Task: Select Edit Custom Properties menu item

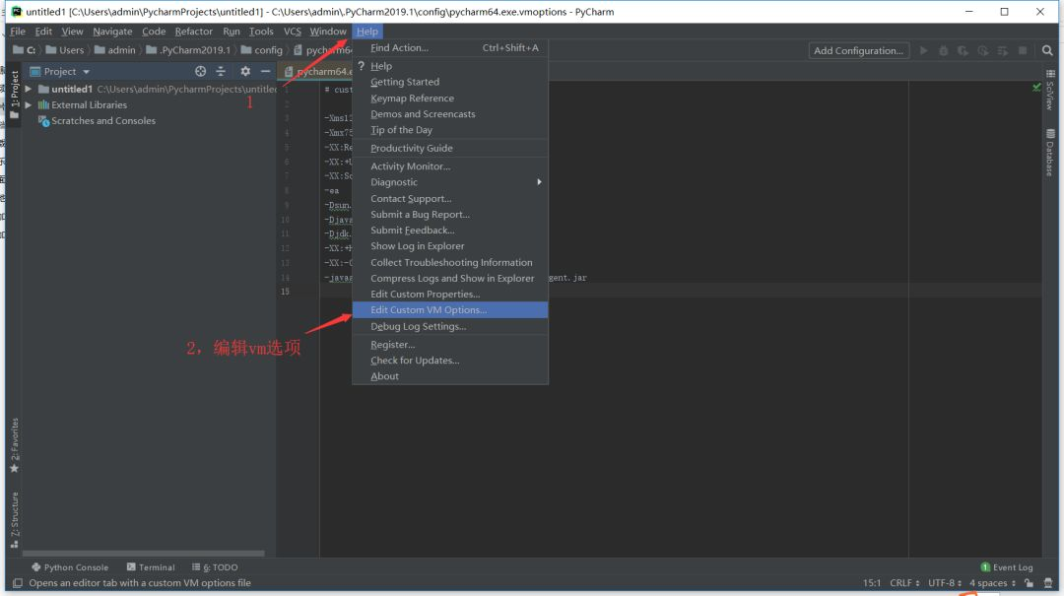Action: click(x=450, y=294)
